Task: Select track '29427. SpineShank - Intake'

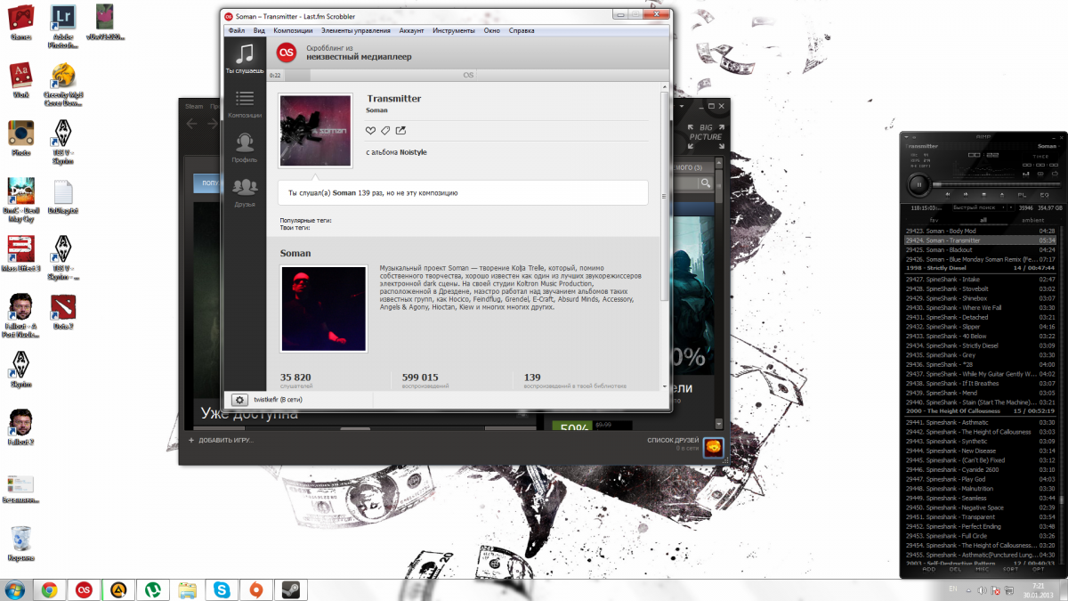Action: coord(982,280)
